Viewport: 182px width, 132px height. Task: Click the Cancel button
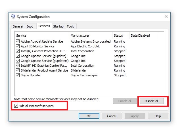[x=112, y=116]
